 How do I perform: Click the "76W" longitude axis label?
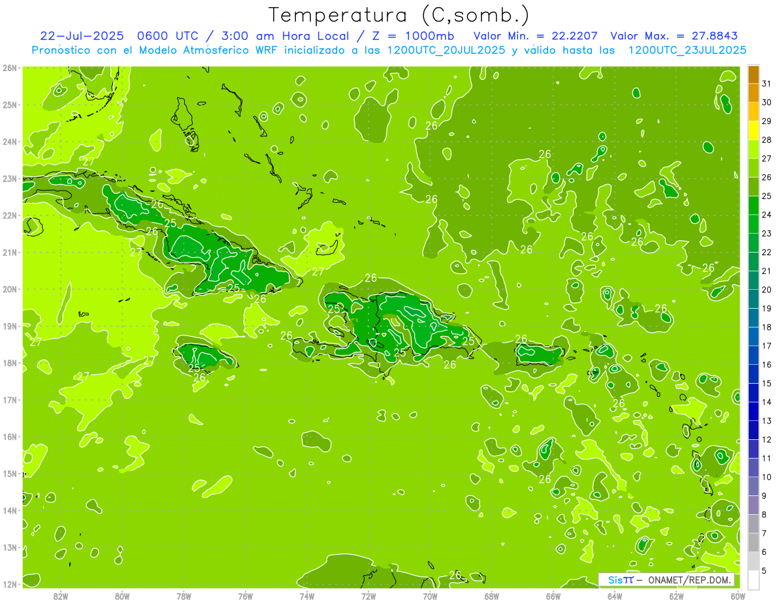point(245,596)
